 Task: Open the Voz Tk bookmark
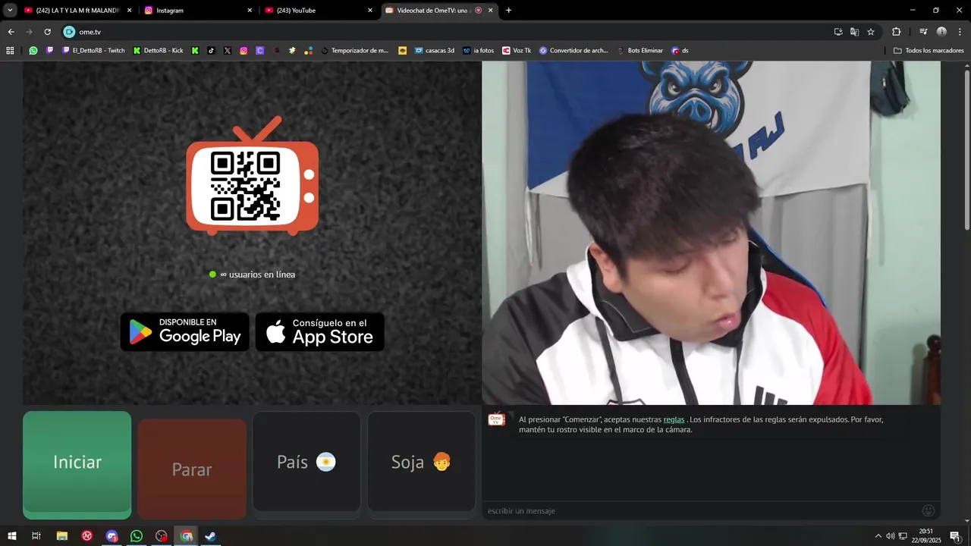[517, 51]
